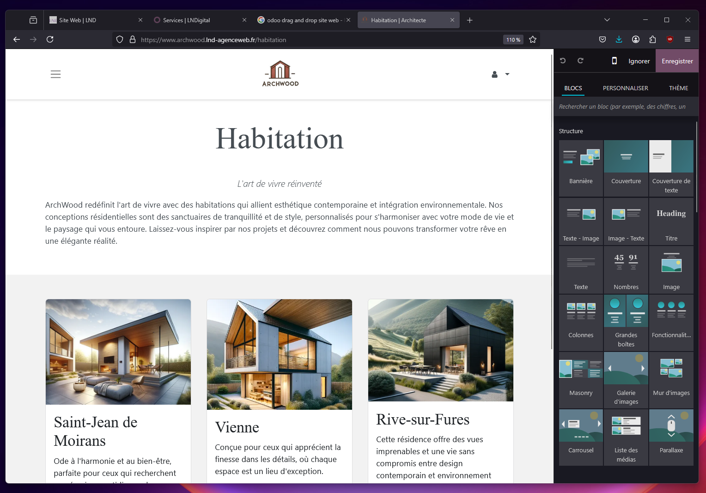Expand the user account dropdown
706x493 pixels.
[x=500, y=74]
